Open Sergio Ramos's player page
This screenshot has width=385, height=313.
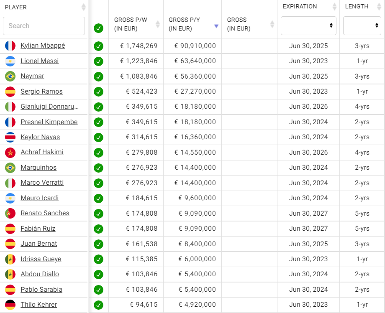[41, 91]
